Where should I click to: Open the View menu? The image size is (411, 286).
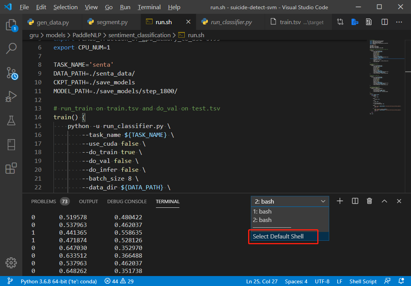click(91, 7)
